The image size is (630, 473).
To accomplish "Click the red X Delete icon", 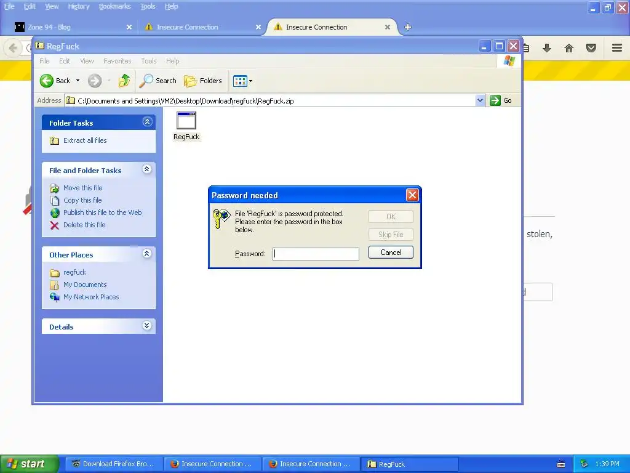I will [x=55, y=225].
